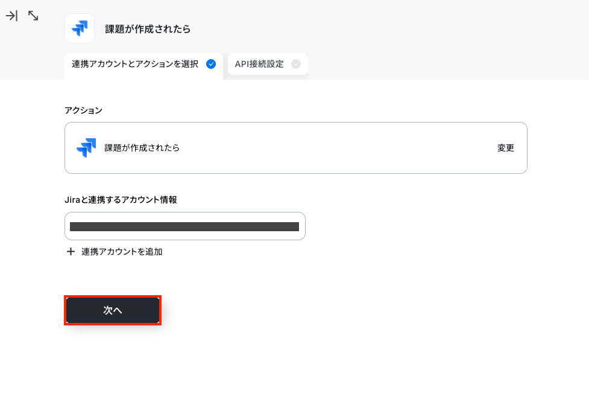589x393 pixels.
Task: Click the 課題が作成されたら action box
Action: click(296, 148)
